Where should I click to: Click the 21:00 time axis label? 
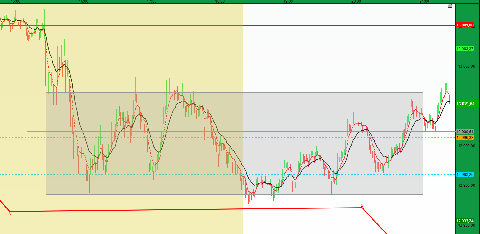(424, 2)
